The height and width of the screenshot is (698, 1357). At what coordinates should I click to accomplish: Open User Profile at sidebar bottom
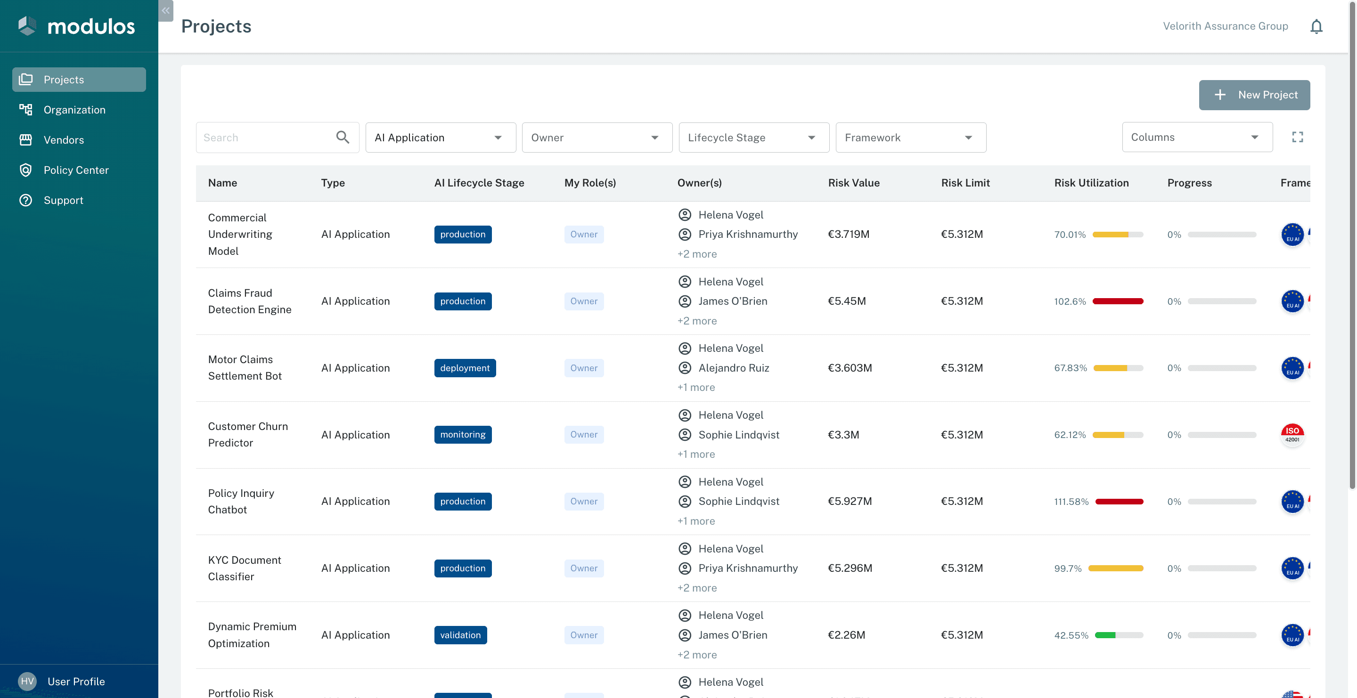(x=79, y=681)
